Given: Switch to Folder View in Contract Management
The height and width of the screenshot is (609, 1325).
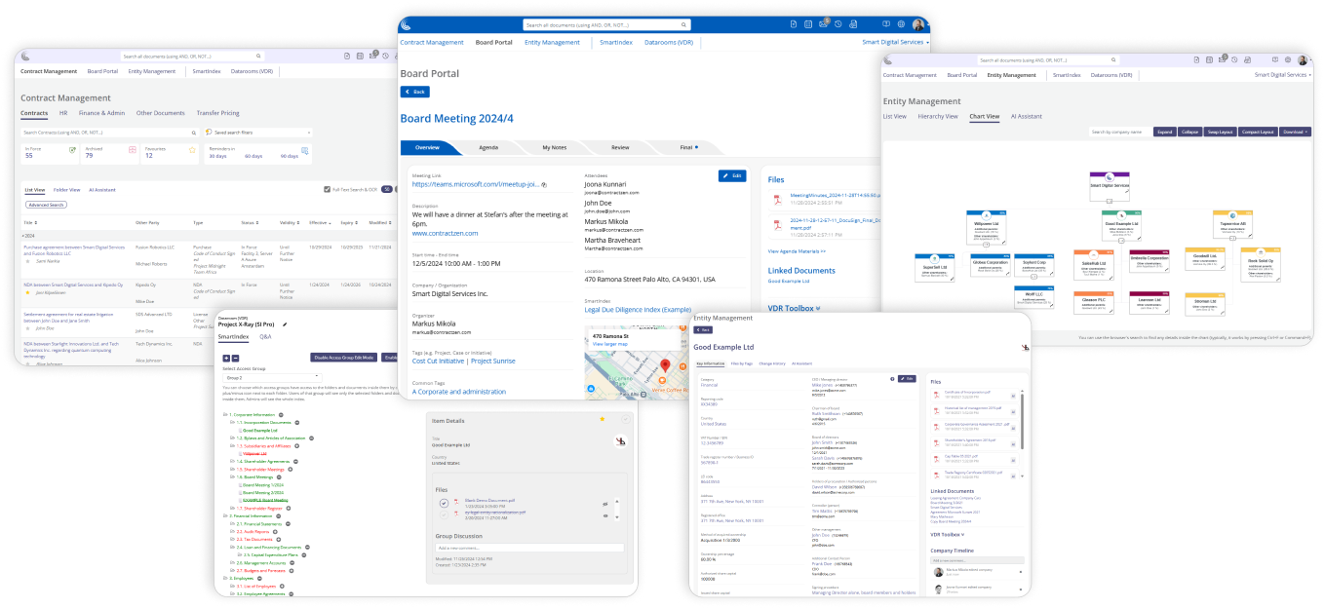Looking at the screenshot, I should (67, 190).
